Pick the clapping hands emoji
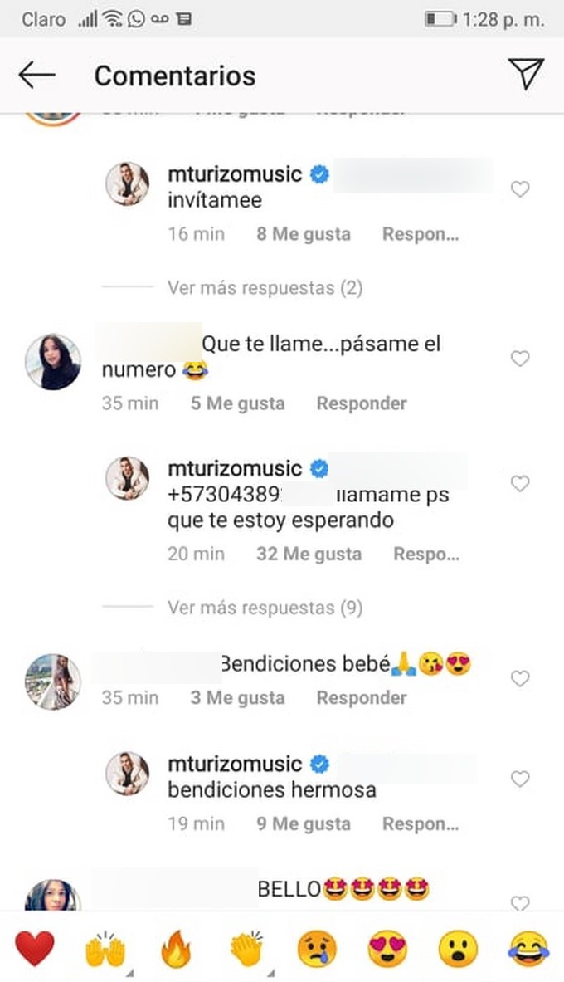This screenshot has height=982, width=564. (x=246, y=948)
